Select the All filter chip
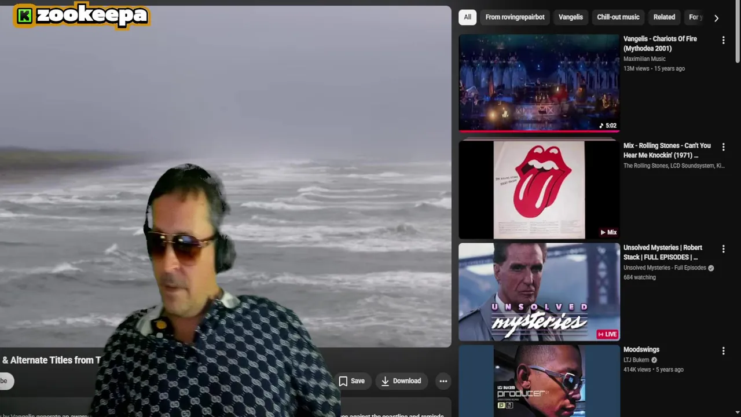 click(x=467, y=17)
